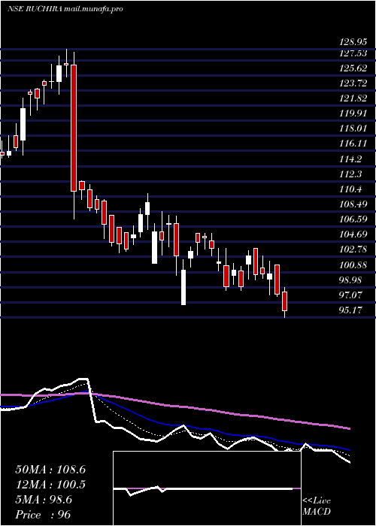Select the 119.91 price level label
Viewport: 376px width, 526px height.
[353, 113]
